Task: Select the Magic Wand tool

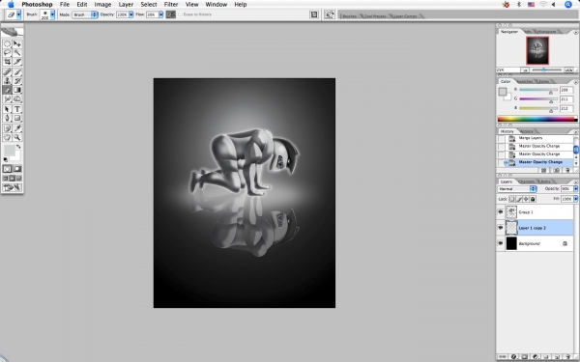Action: (x=17, y=53)
